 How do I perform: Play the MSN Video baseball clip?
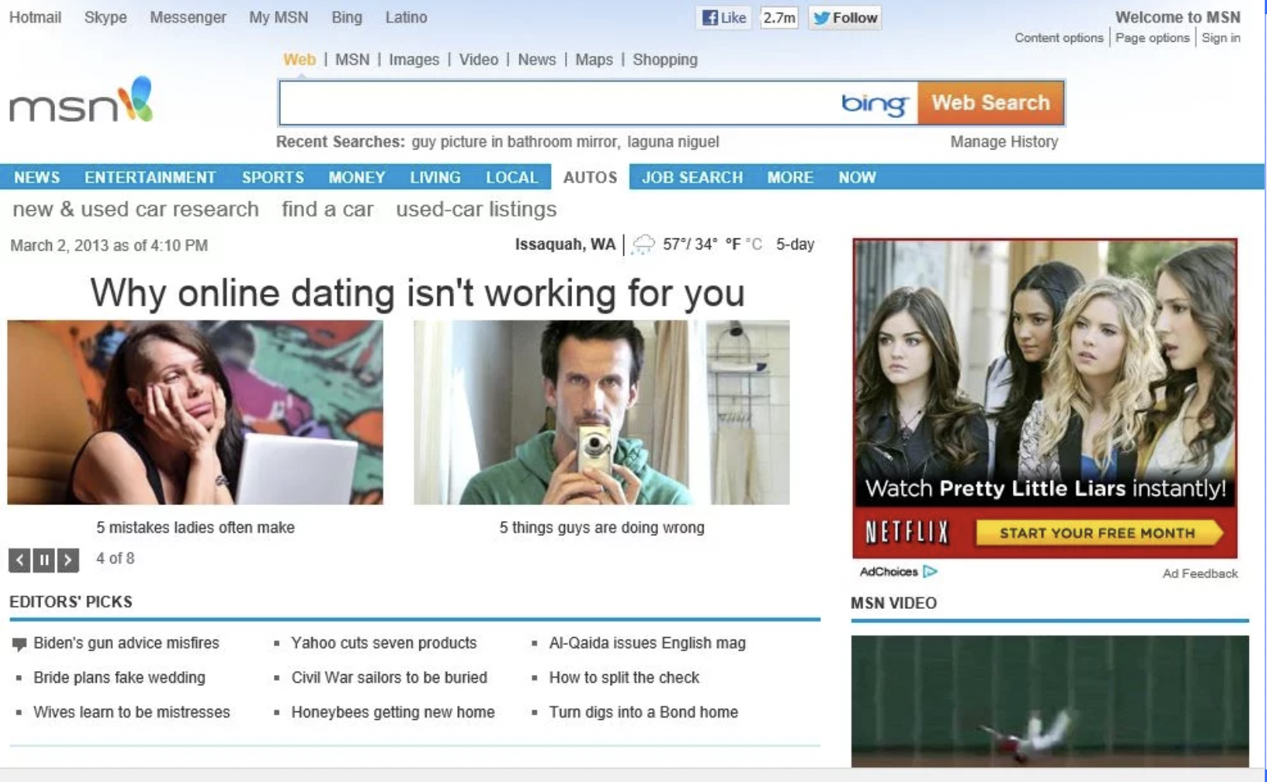point(1050,701)
